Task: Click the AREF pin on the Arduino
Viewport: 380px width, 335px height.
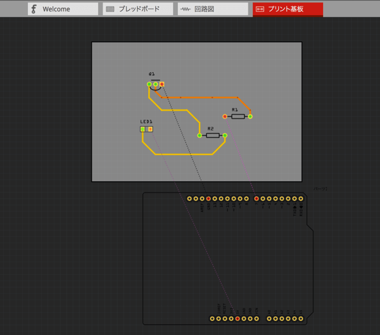Action: [202, 199]
